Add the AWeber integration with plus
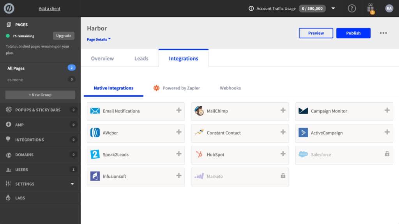The height and width of the screenshot is (224, 399). pyautogui.click(x=179, y=132)
